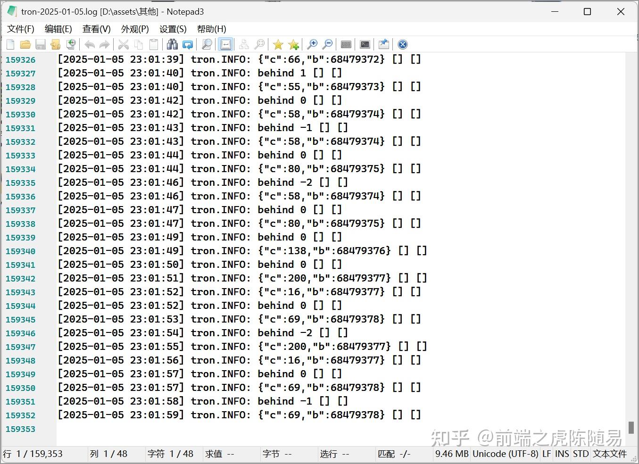Viewport: 639px width, 464px height.
Task: Add file to favorites with the star-plus icon
Action: coord(293,44)
